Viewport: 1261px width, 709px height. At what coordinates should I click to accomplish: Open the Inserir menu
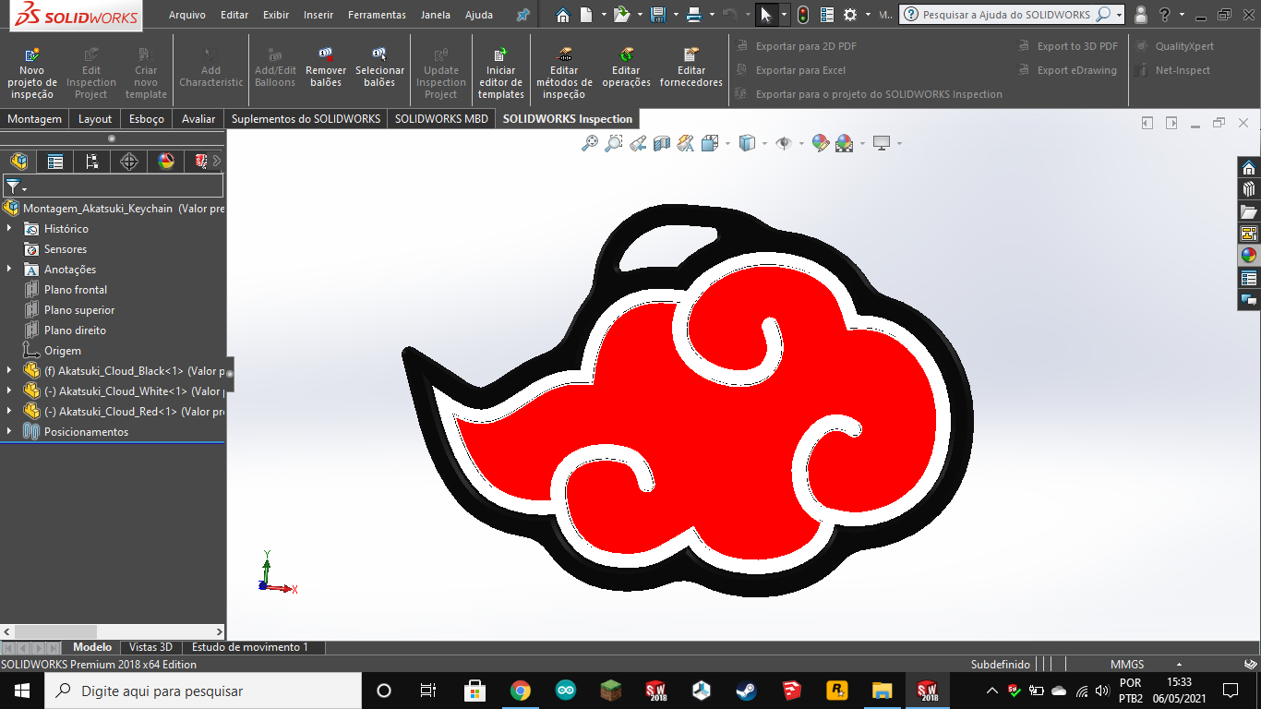click(318, 15)
